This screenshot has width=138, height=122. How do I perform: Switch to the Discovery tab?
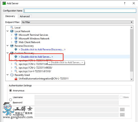pos(10,16)
